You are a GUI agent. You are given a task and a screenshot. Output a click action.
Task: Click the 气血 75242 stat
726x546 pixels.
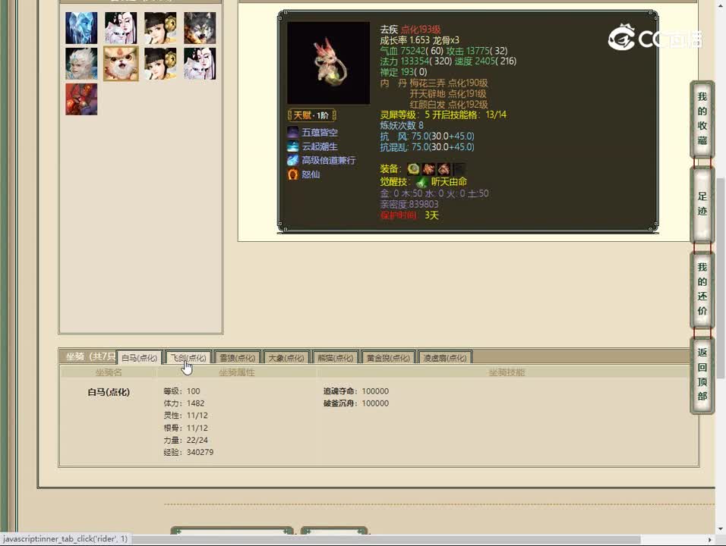click(412, 50)
